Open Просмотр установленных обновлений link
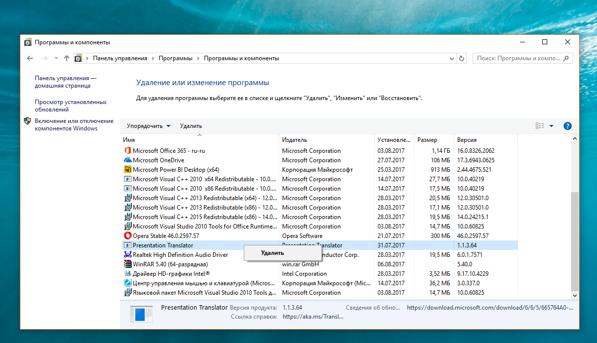The width and height of the screenshot is (597, 343). (x=71, y=106)
